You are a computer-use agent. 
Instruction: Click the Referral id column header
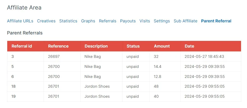tap(22, 46)
